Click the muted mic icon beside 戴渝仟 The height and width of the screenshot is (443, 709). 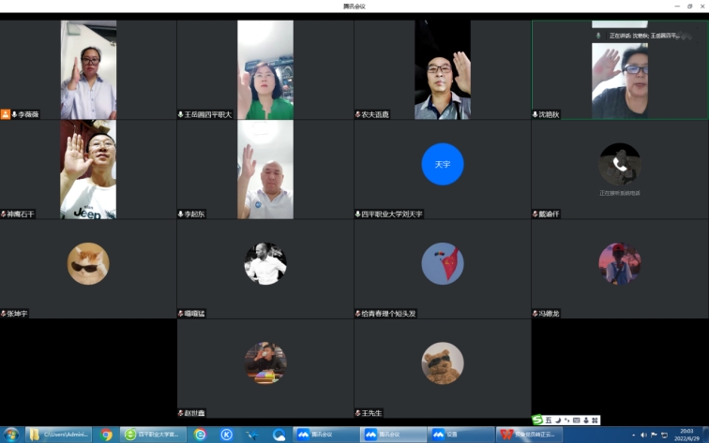[535, 214]
